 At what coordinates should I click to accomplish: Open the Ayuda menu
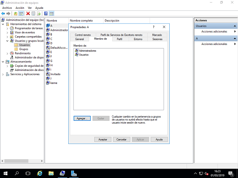pyautogui.click(x=39, y=8)
